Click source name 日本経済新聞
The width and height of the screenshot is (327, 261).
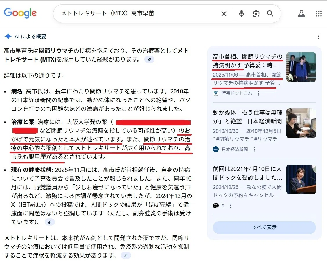click(x=235, y=149)
